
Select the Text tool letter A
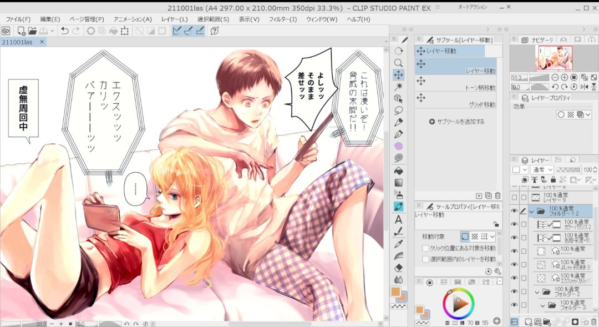[x=398, y=219]
